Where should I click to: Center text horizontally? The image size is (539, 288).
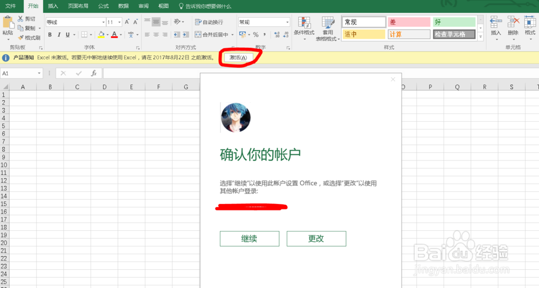156,34
